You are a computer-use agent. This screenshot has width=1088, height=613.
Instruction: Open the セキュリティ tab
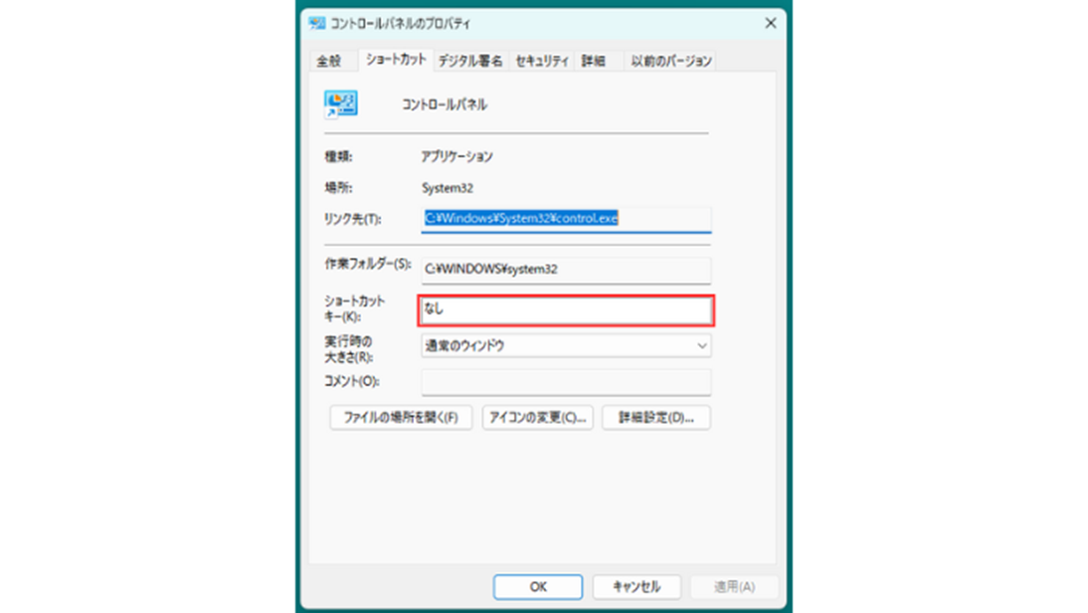(542, 61)
